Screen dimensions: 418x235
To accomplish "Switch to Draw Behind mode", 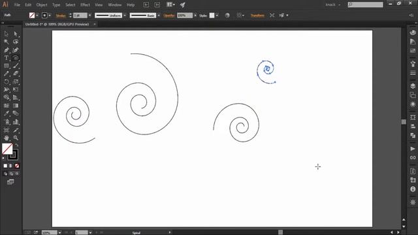I will point(11,174).
